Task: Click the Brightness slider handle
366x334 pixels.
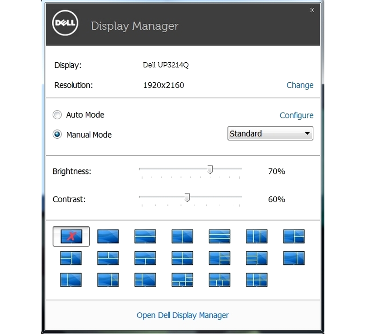Action: coord(210,169)
